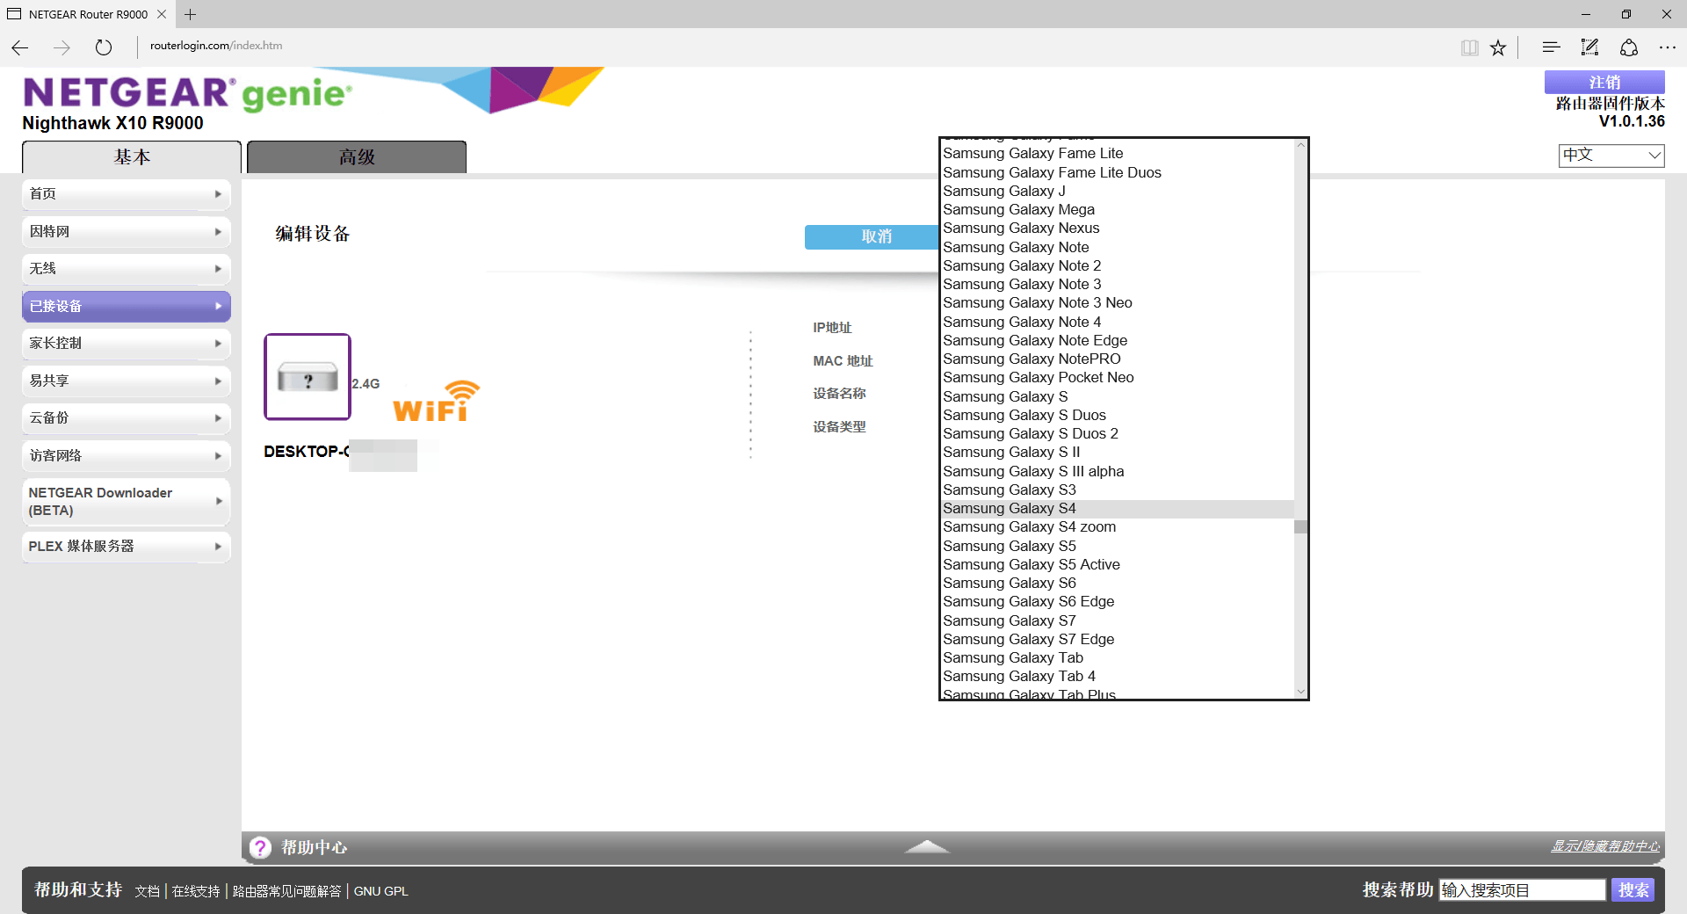
Task: Switch to the 高级 tab
Action: (357, 157)
